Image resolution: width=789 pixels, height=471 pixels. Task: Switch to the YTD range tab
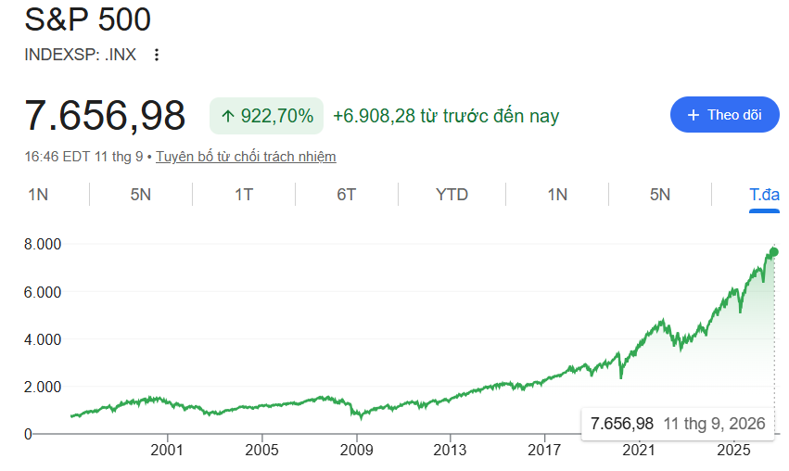452,194
